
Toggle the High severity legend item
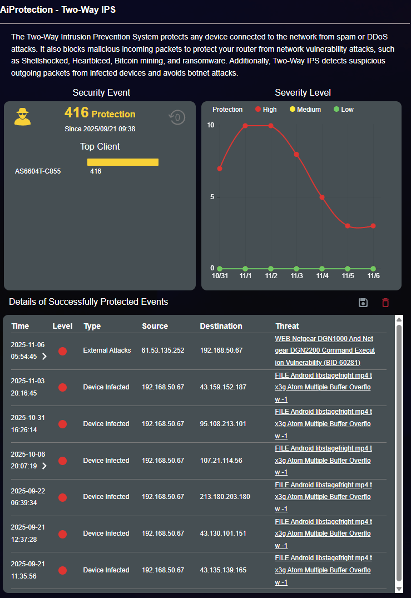[x=266, y=110]
